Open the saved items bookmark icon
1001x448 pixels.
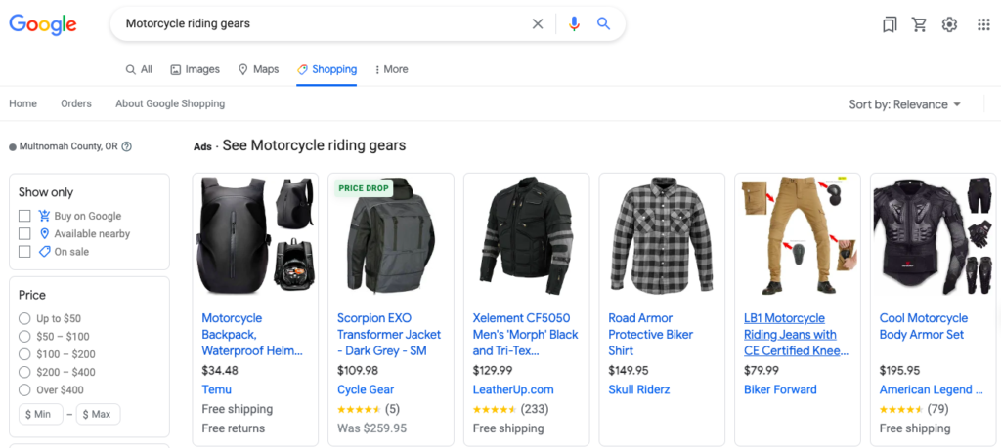tap(889, 24)
